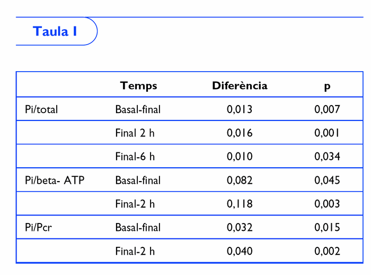Select the difference value 0,040
Image resolution: width=371 pixels, height=275 pixels.
pos(240,251)
